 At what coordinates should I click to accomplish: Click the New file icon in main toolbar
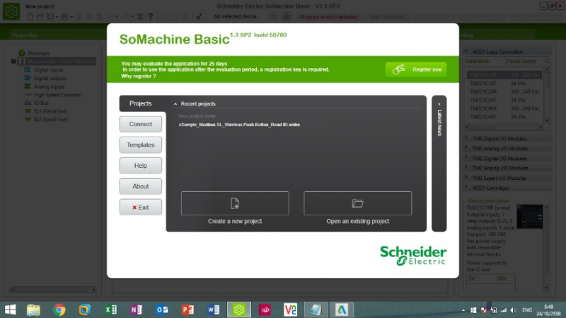coord(30,16)
